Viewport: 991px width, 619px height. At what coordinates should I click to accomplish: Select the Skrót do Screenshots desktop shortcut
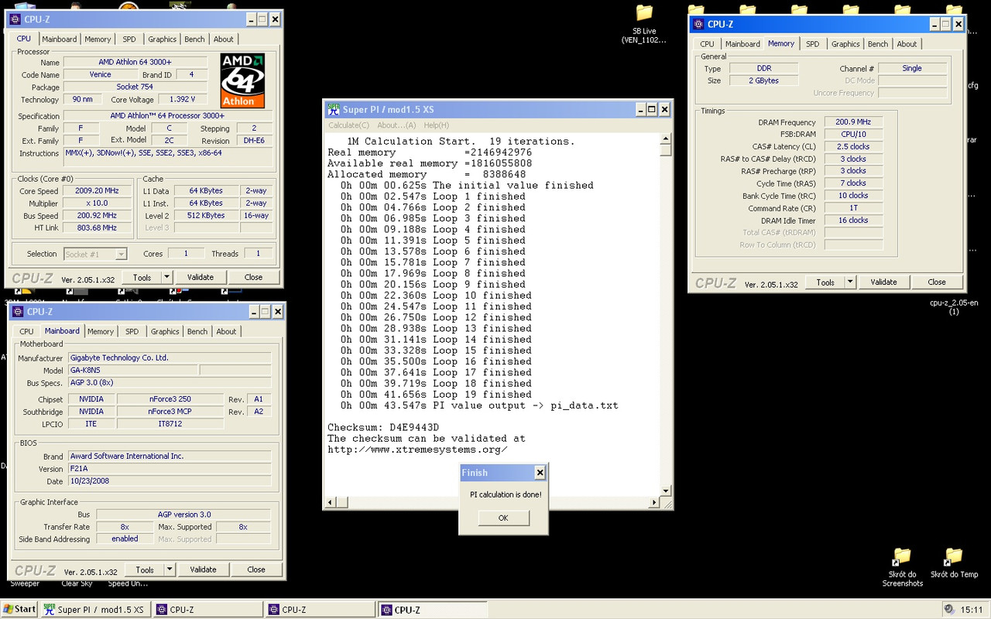click(902, 568)
